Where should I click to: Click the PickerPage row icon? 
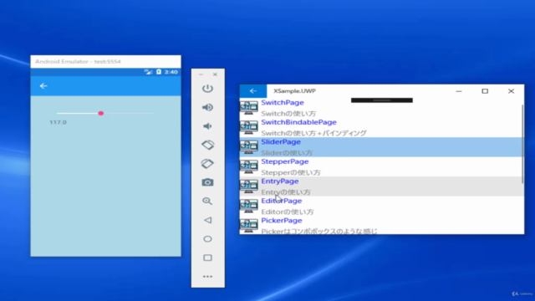(249, 225)
